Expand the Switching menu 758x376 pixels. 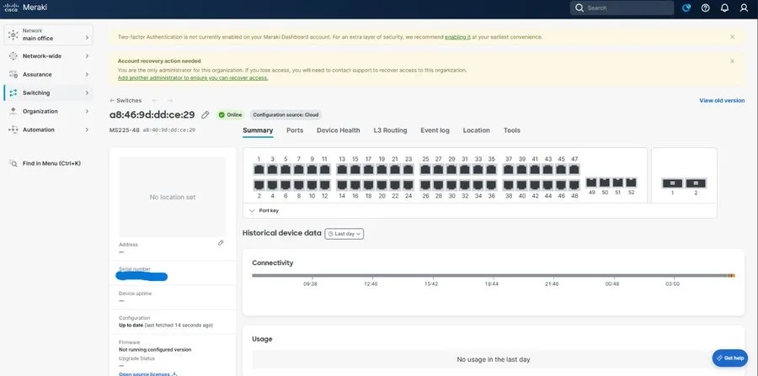click(48, 93)
